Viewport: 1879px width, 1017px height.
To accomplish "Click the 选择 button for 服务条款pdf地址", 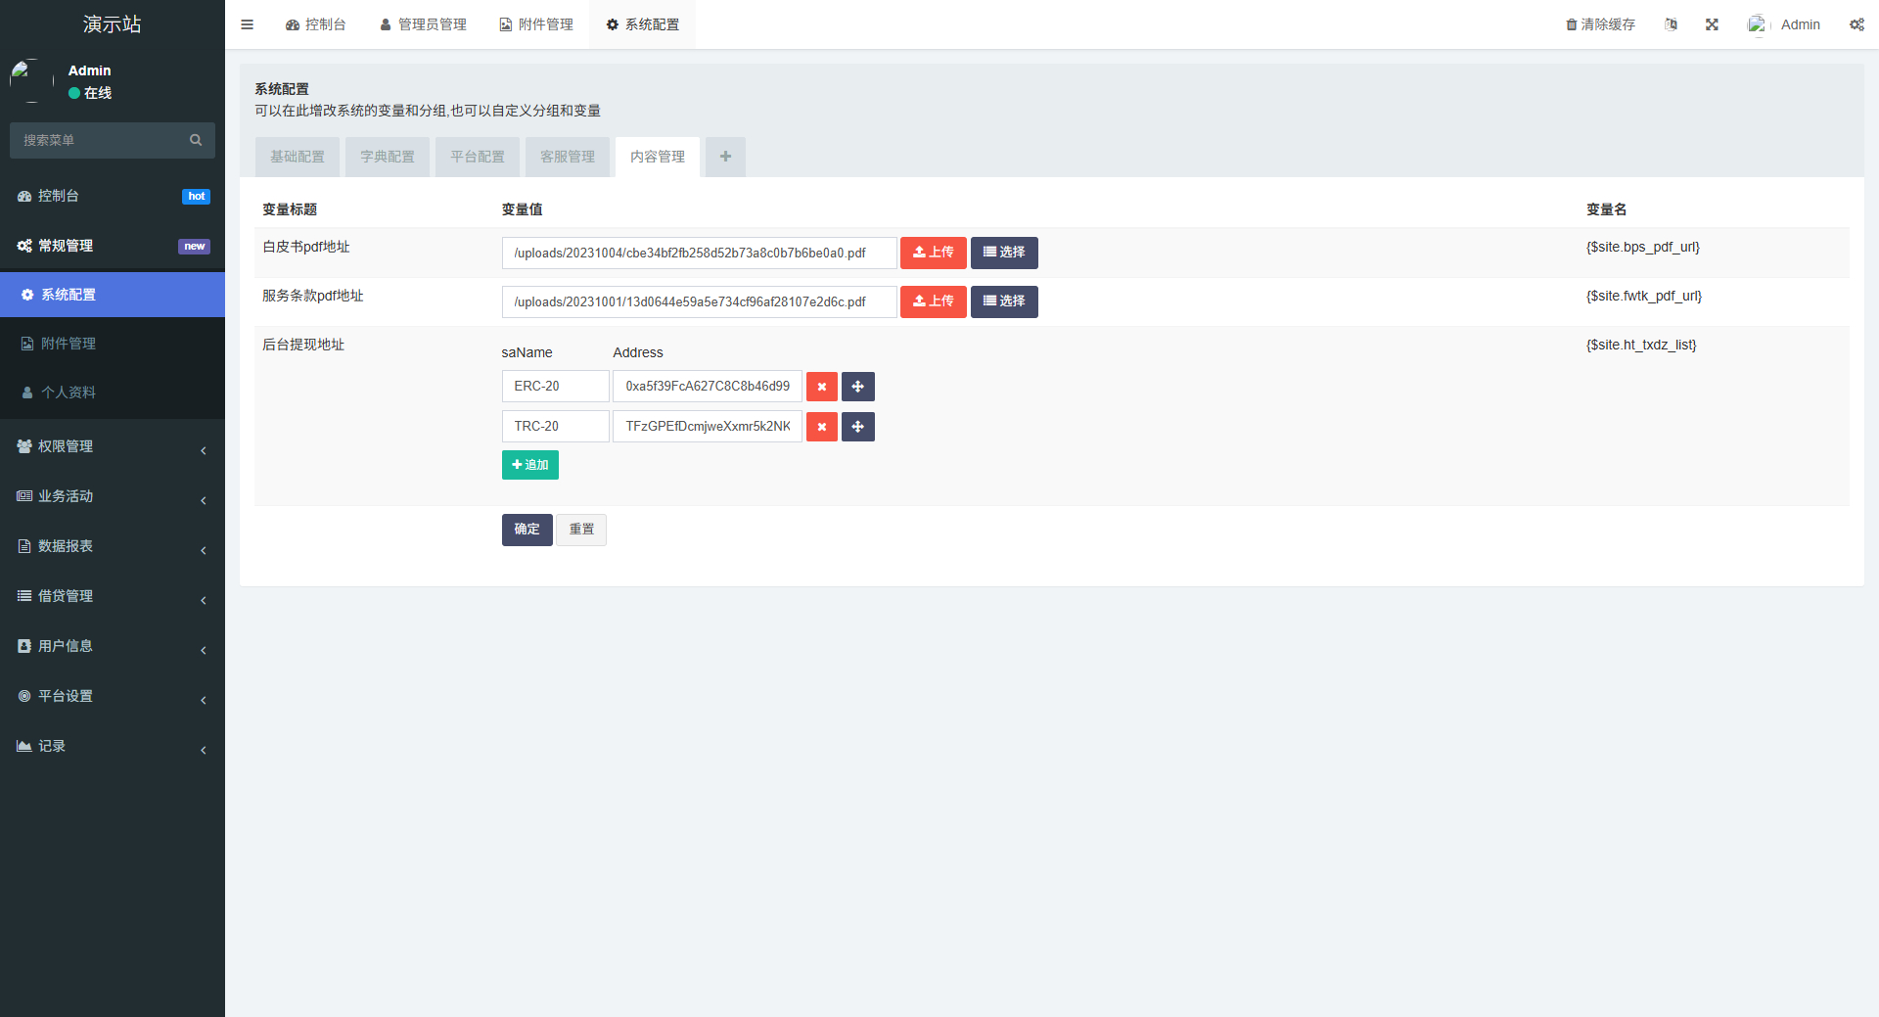I will [1003, 301].
